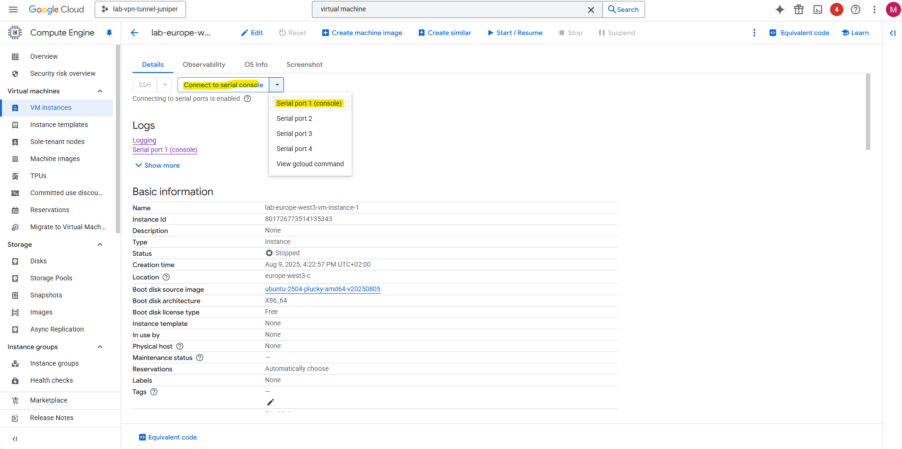Switch to the Screenshot tab

(x=304, y=64)
